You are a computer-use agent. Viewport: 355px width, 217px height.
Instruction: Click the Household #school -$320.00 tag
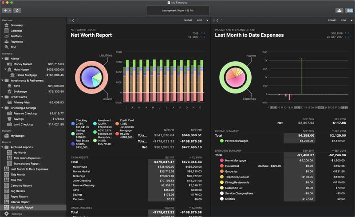pos(269,166)
